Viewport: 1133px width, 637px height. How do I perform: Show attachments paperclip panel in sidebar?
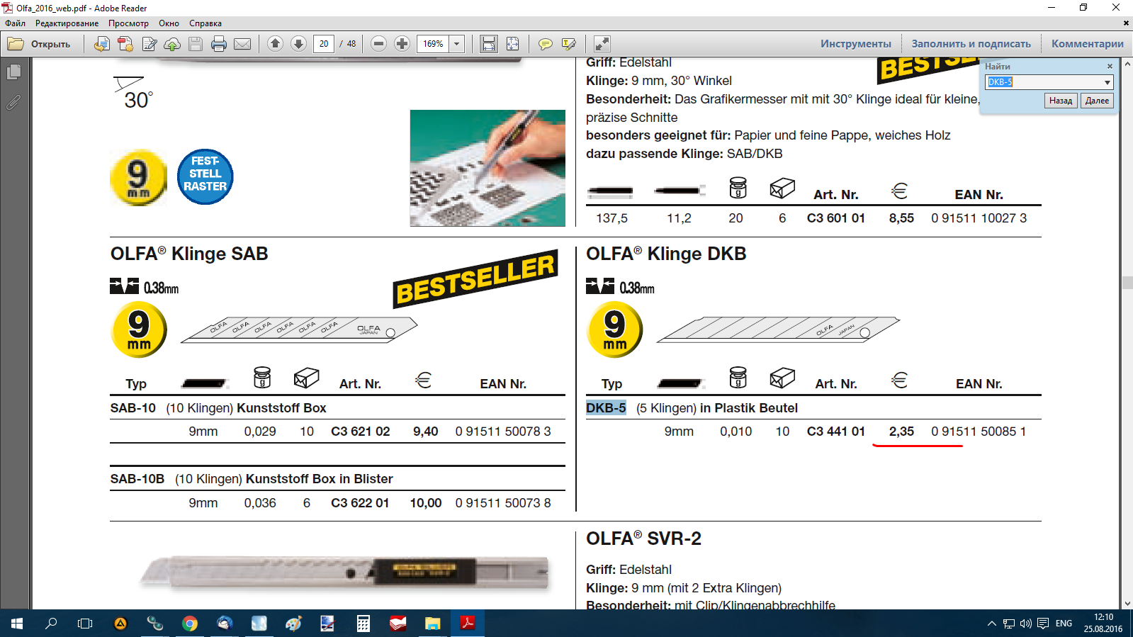(13, 103)
